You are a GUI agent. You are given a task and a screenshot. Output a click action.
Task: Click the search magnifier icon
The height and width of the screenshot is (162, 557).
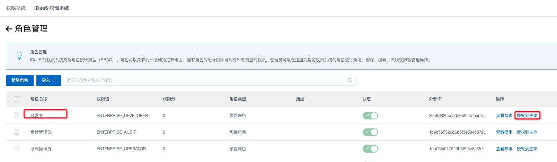pos(350,80)
